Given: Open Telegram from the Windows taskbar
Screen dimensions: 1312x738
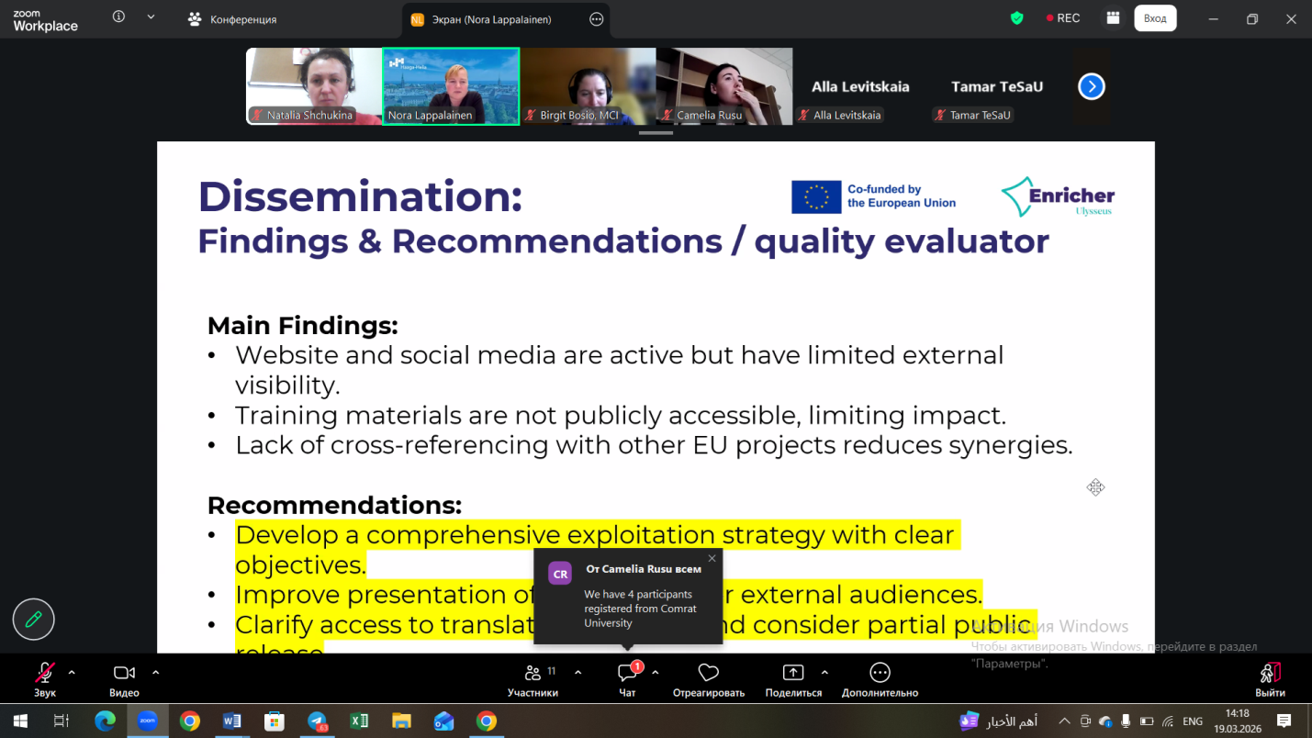Looking at the screenshot, I should 317,721.
